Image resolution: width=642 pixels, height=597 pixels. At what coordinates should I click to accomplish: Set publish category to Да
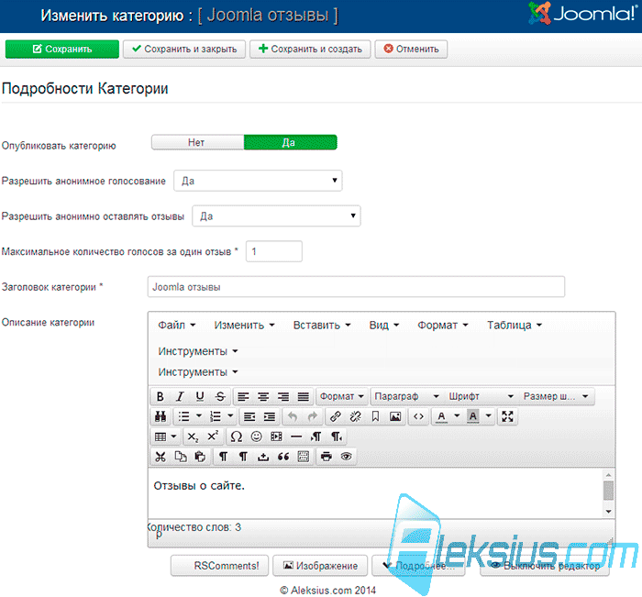(x=291, y=142)
